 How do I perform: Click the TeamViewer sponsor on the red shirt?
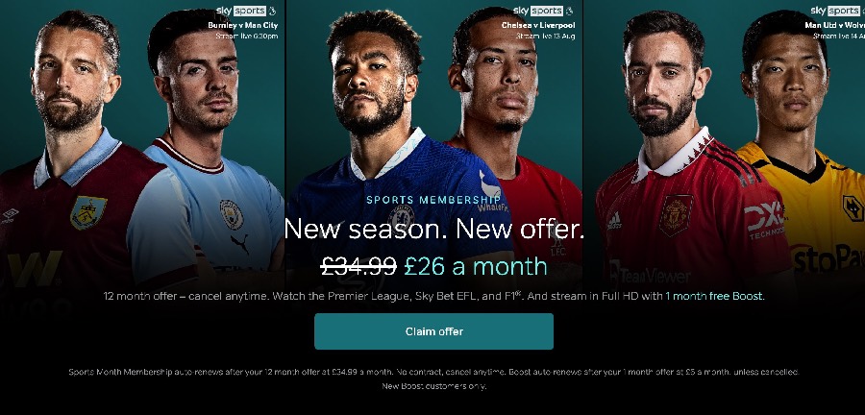pos(650,275)
